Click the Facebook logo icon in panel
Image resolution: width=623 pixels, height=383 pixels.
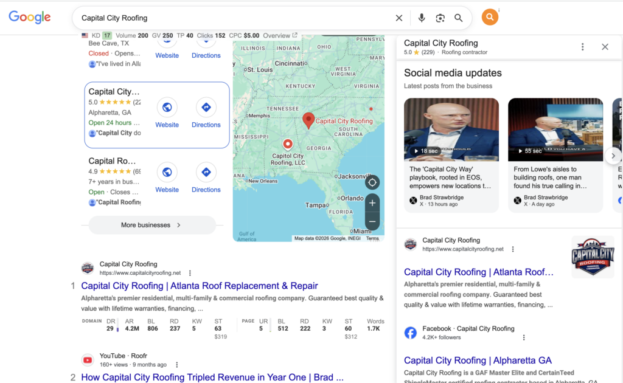click(411, 333)
